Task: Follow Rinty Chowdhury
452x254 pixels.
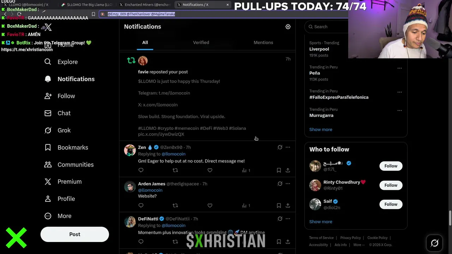Action: pyautogui.click(x=391, y=185)
